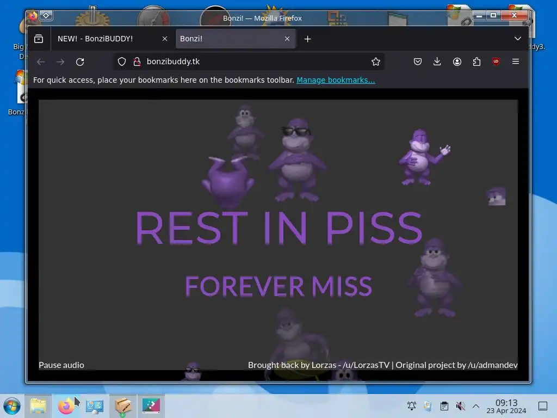The height and width of the screenshot is (418, 557).
Task: Show insecure connection lock info
Action: coord(137,62)
